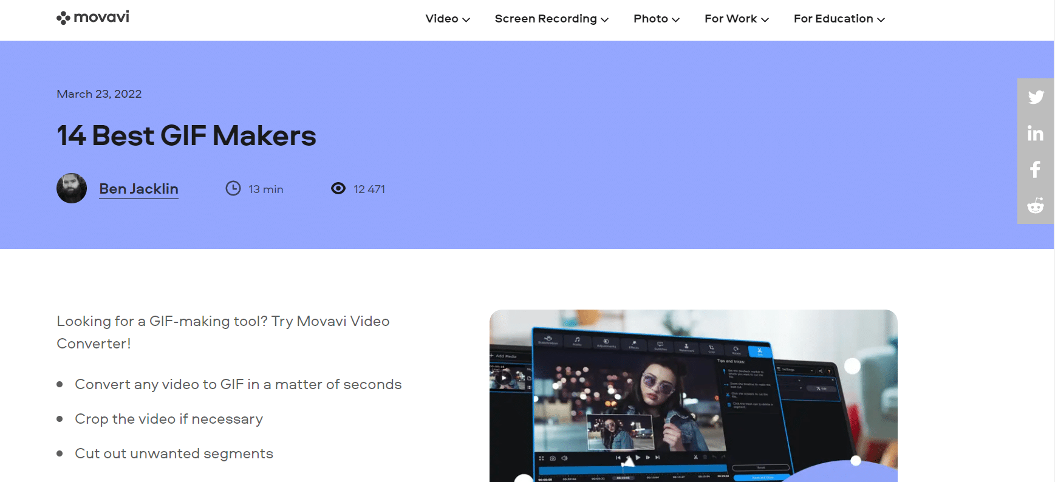Click the '13 min' reading time
The image size is (1055, 482).
click(x=266, y=189)
